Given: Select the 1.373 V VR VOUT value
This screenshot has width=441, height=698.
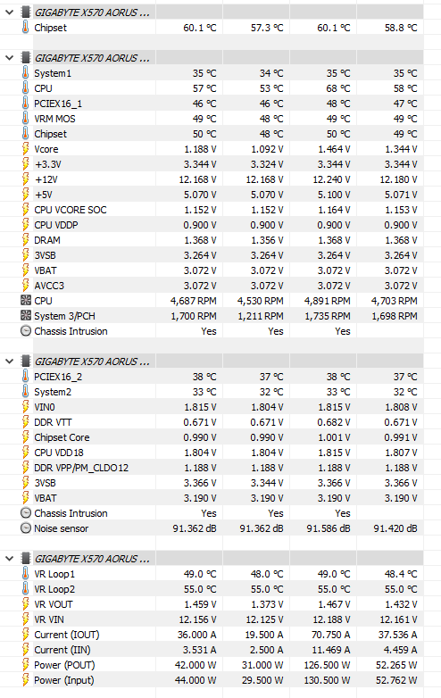Looking at the screenshot, I should pos(267,604).
